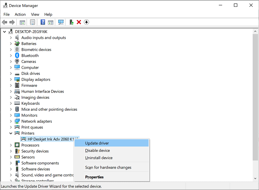Click the Biometric devices fingerprint icon
The image size is (259, 190).
click(x=17, y=50)
